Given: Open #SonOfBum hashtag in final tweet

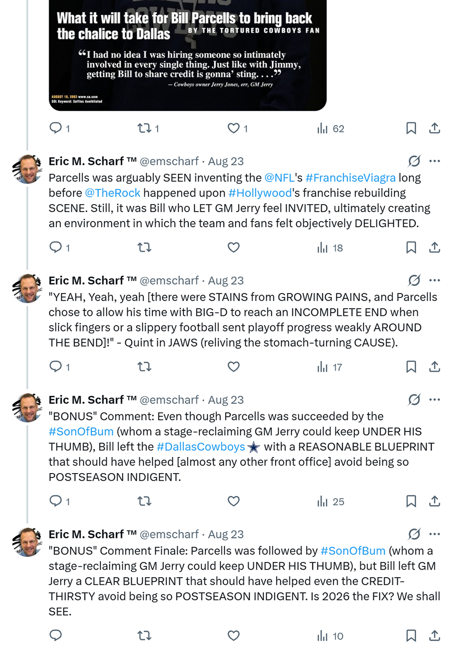Looking at the screenshot, I should pos(353,551).
